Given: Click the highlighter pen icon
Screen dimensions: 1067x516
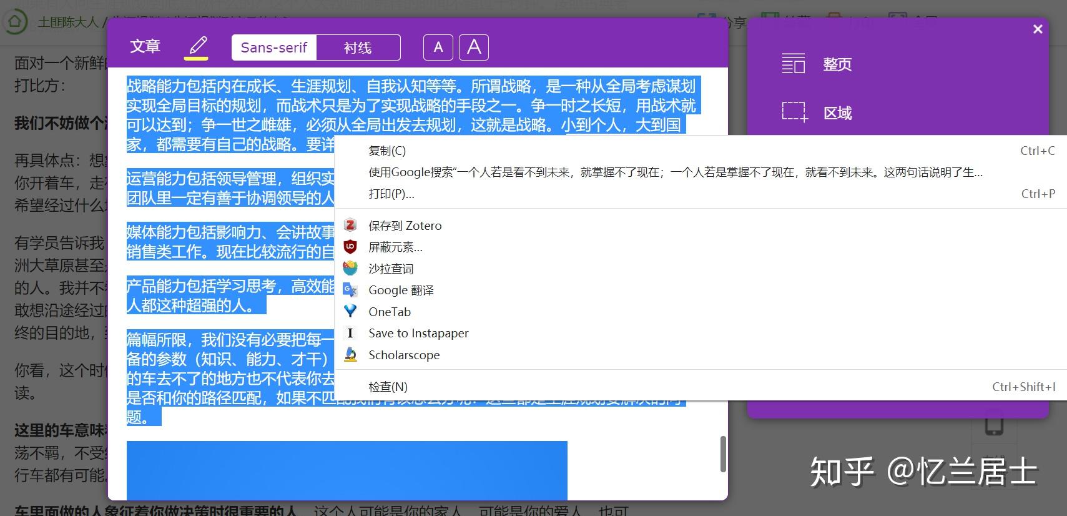Looking at the screenshot, I should pyautogui.click(x=197, y=46).
